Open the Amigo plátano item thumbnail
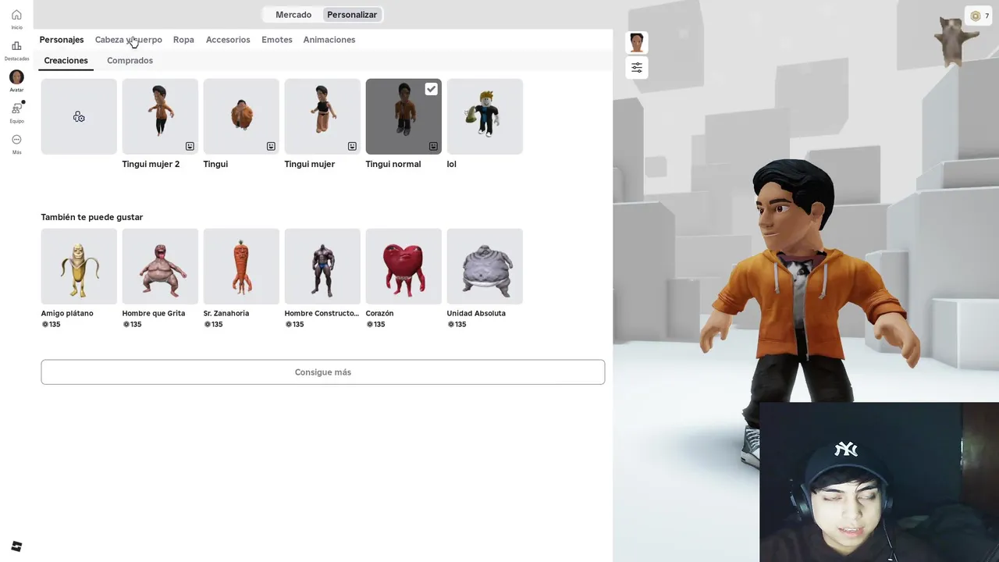The height and width of the screenshot is (562, 999). click(79, 266)
